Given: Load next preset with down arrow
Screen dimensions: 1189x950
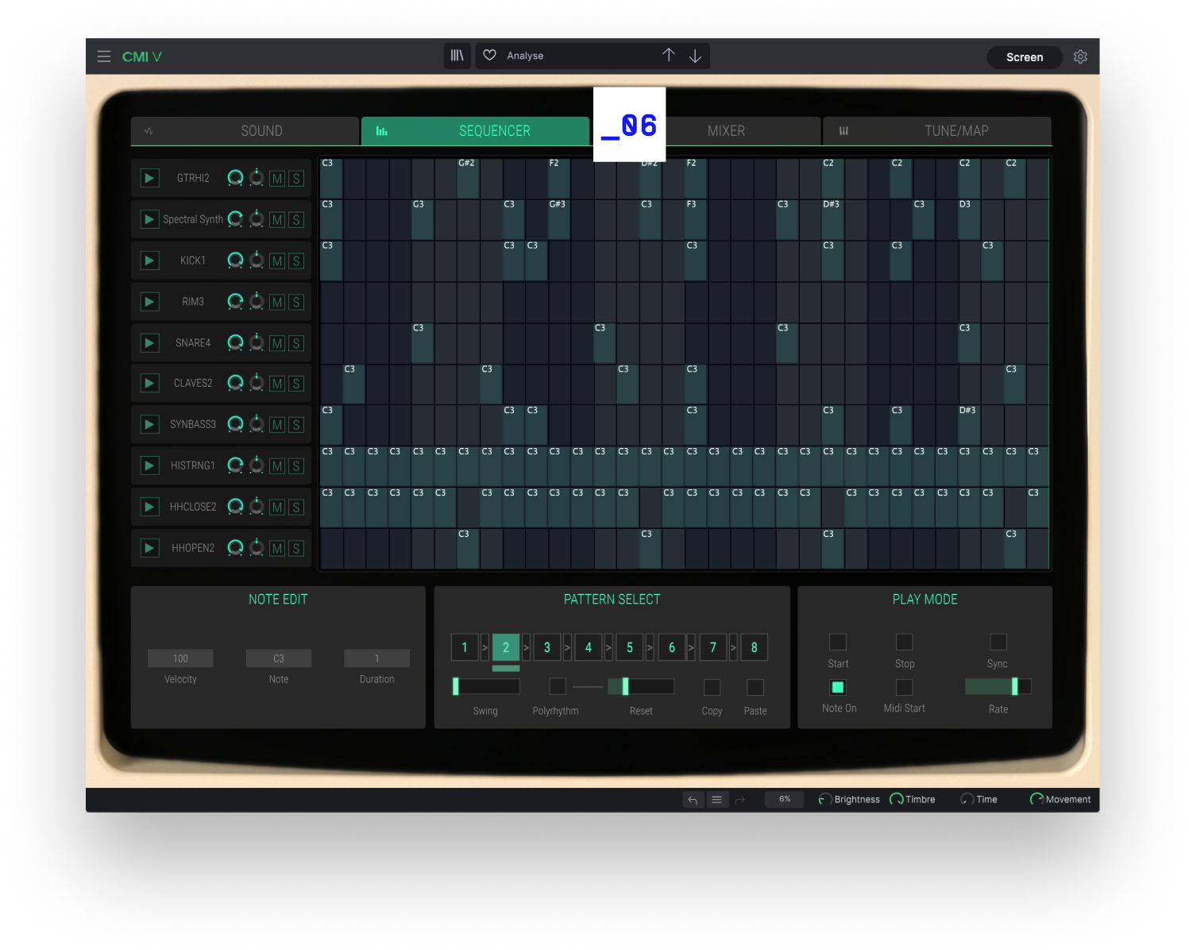Looking at the screenshot, I should [695, 56].
